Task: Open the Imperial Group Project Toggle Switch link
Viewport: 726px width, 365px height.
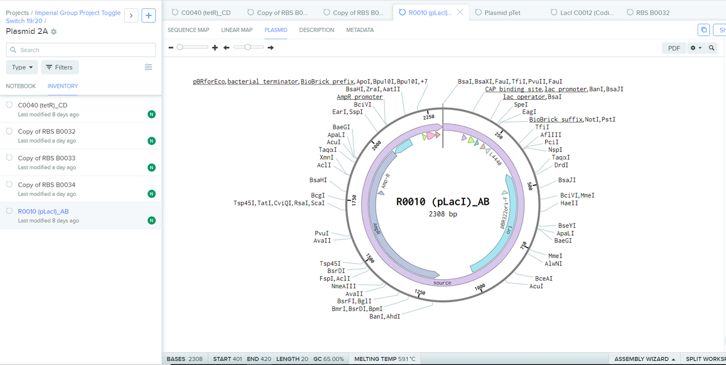Action: click(x=77, y=12)
